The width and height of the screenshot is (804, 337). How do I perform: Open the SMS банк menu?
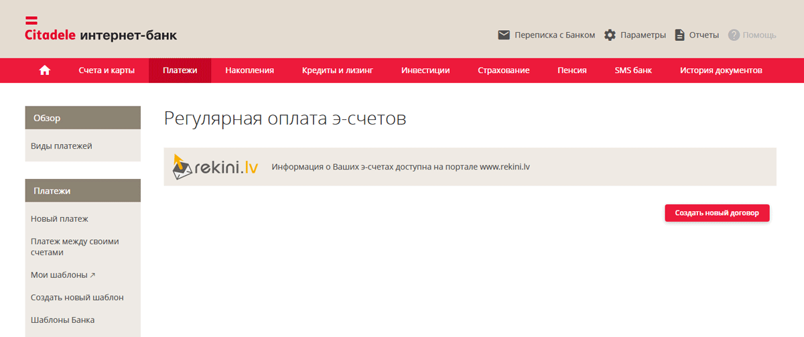click(633, 70)
